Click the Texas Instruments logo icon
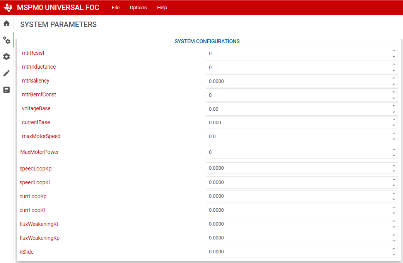 [8, 8]
